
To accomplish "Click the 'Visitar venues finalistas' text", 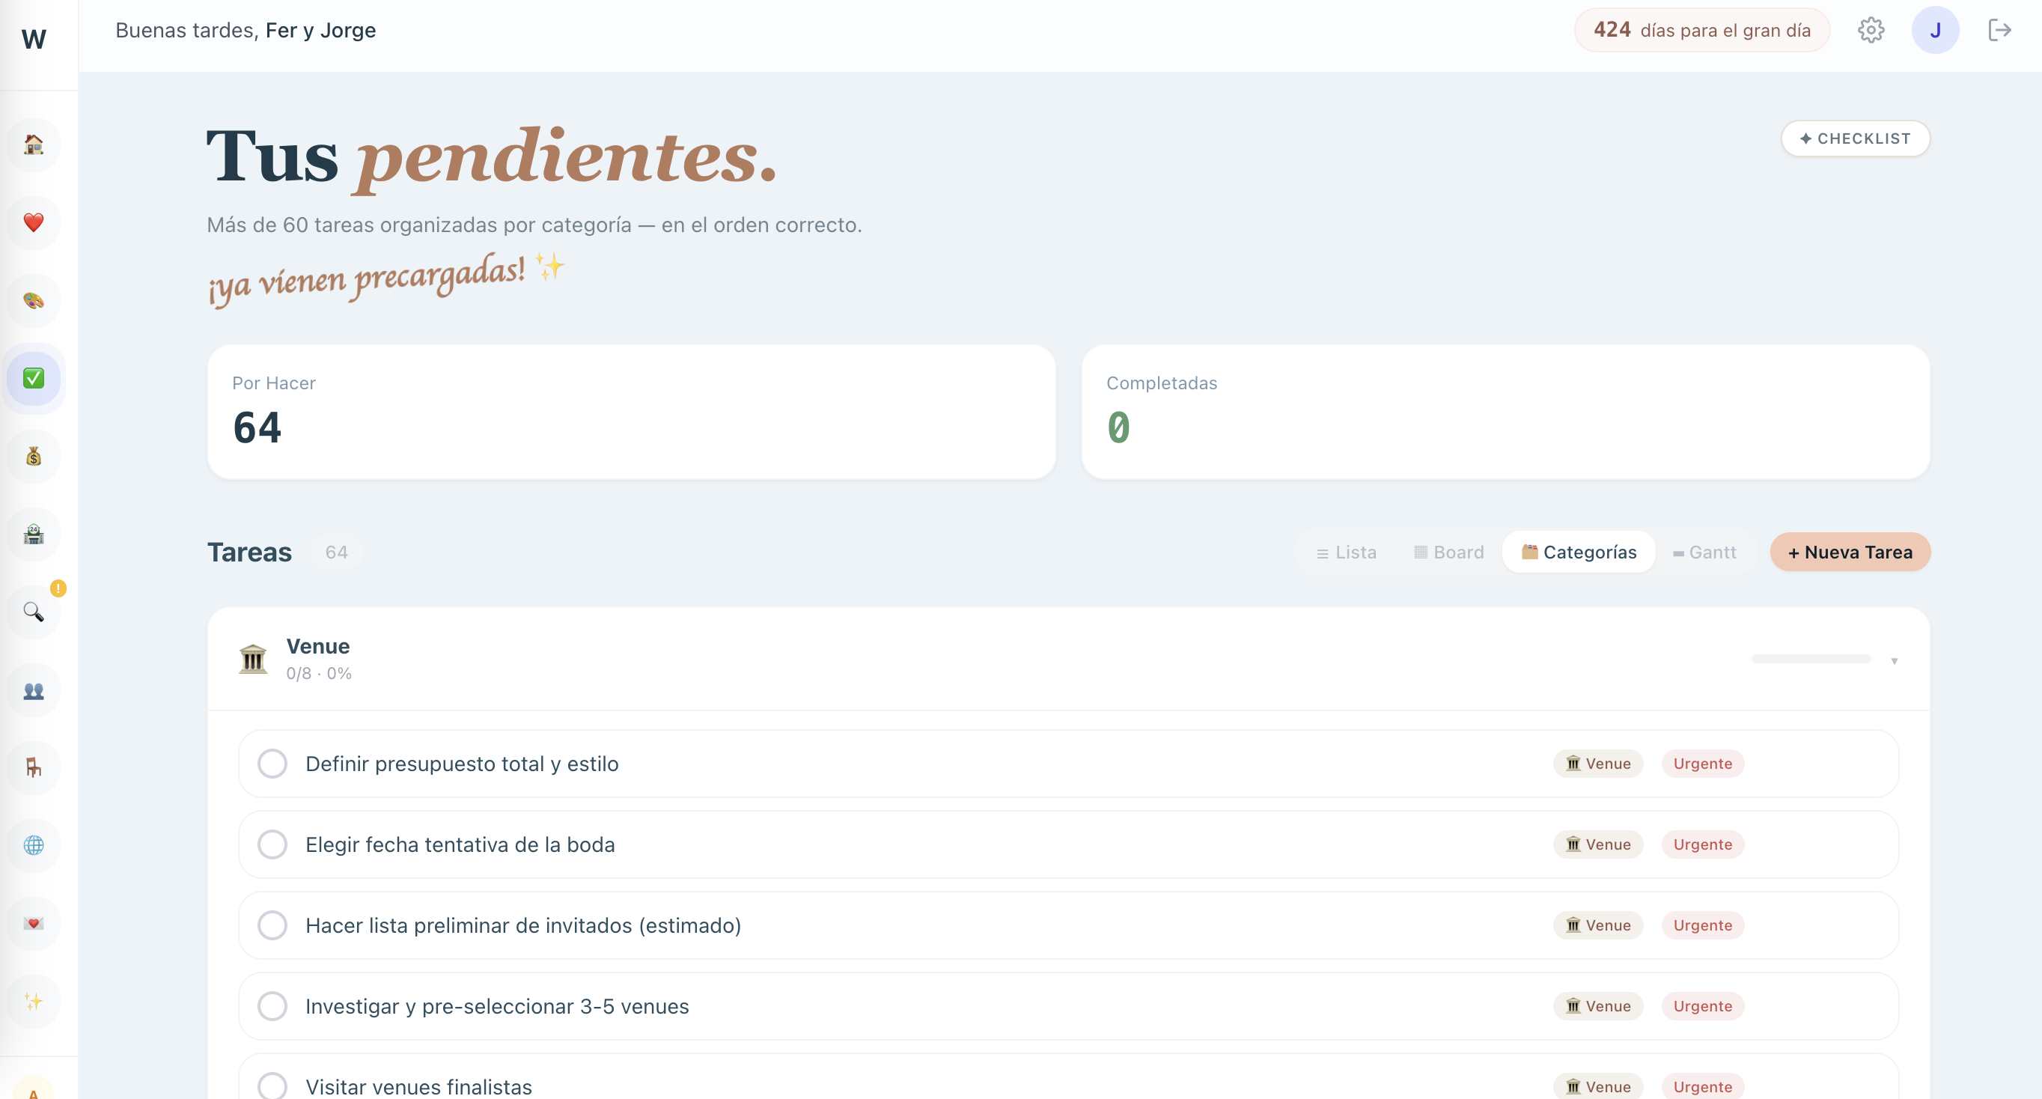I will pyautogui.click(x=418, y=1087).
